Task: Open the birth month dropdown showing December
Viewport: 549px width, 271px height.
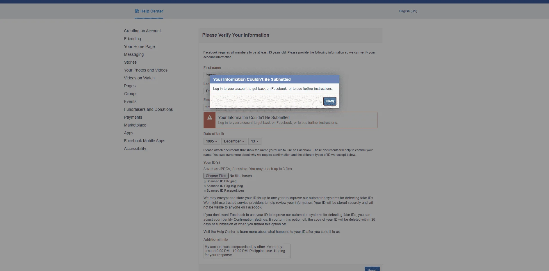Action: [234, 141]
